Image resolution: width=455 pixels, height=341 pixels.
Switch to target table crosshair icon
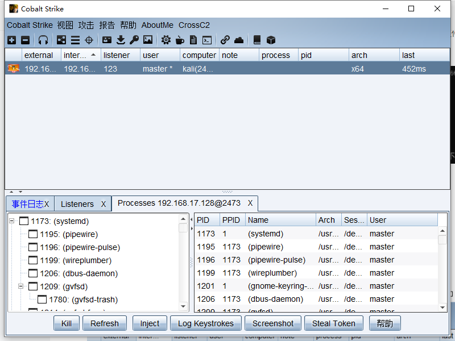point(89,40)
